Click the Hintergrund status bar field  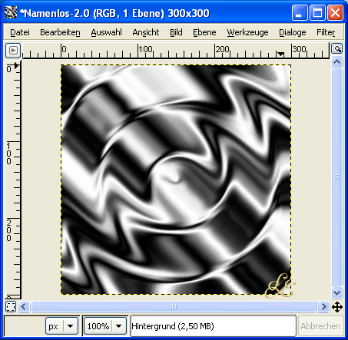click(x=213, y=326)
